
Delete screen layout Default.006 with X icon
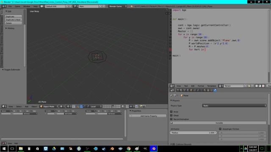(70, 6)
